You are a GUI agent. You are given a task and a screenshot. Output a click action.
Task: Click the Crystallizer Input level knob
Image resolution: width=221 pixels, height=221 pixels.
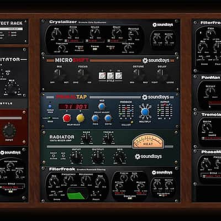[x=157, y=39]
